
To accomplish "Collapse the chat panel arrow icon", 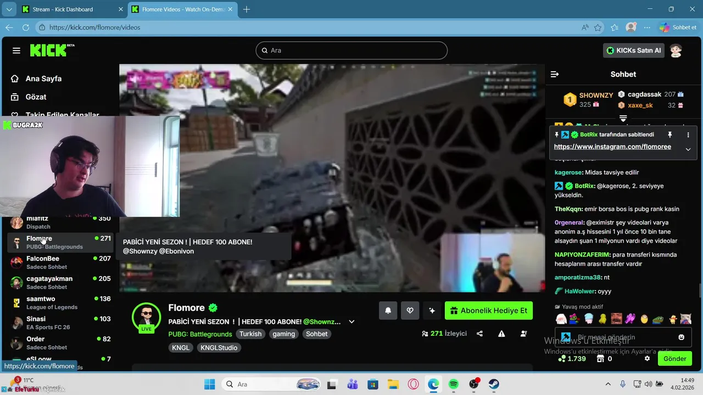I will [x=555, y=74].
